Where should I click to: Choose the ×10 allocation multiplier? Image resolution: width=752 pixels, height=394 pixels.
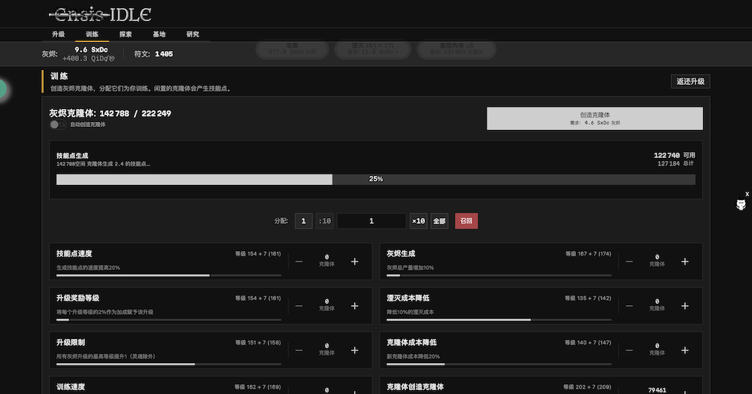[x=418, y=221]
